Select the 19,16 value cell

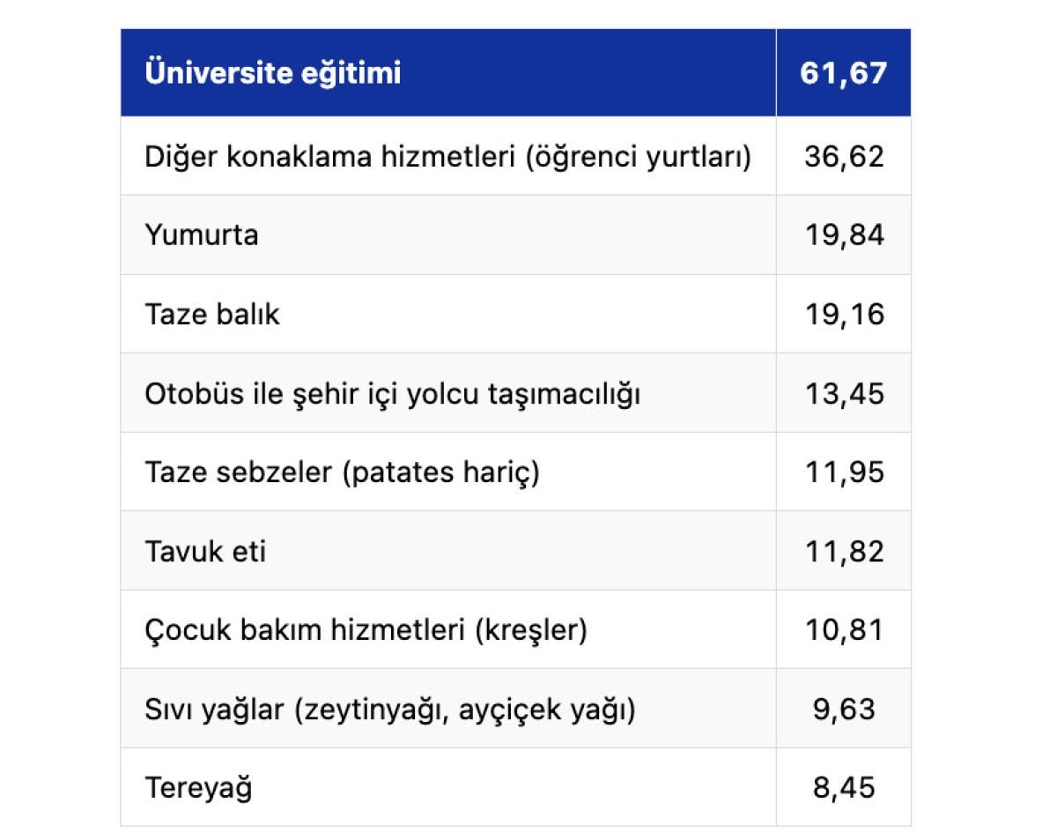[843, 314]
